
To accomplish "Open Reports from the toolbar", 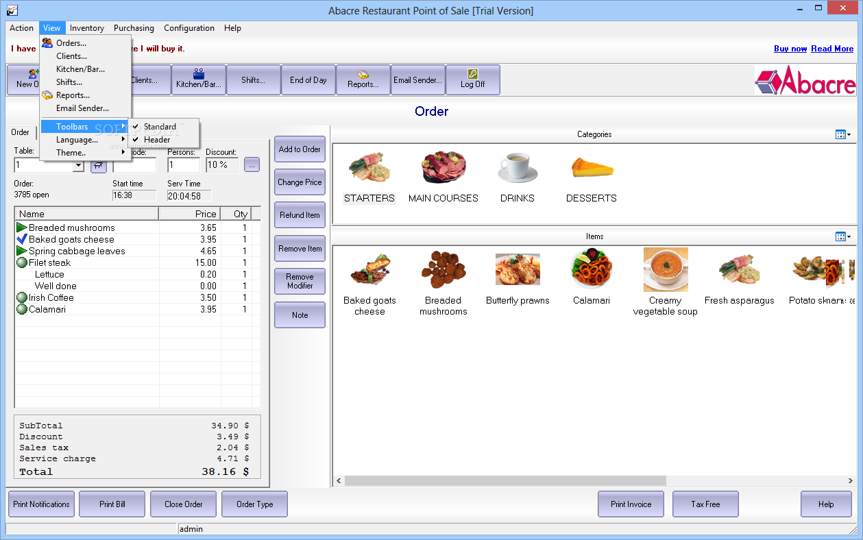I will pyautogui.click(x=363, y=79).
